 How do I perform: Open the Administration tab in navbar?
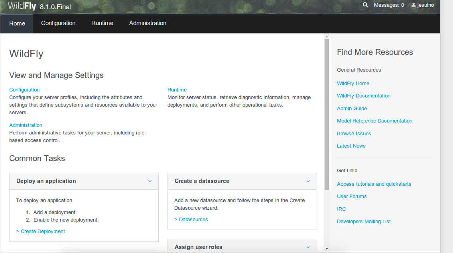point(148,23)
